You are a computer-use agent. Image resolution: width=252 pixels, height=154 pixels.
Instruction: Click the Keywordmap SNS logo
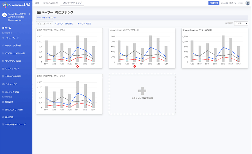tap(16, 4)
